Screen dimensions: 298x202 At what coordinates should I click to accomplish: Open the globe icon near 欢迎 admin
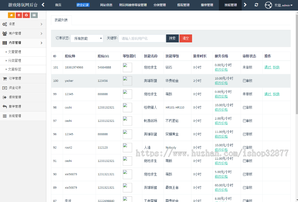[268, 5]
